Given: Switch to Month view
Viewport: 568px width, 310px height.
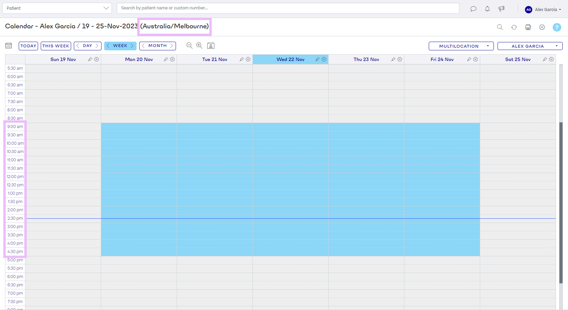Looking at the screenshot, I should [158, 46].
